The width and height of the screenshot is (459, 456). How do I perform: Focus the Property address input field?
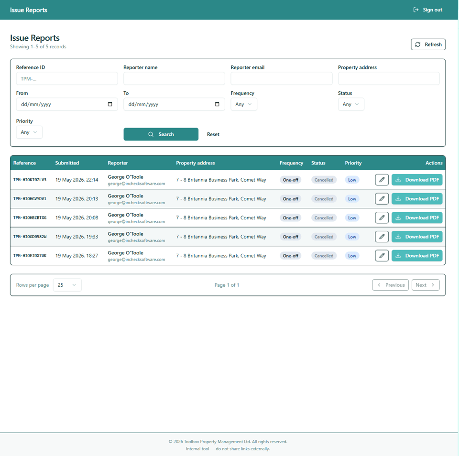(x=389, y=79)
